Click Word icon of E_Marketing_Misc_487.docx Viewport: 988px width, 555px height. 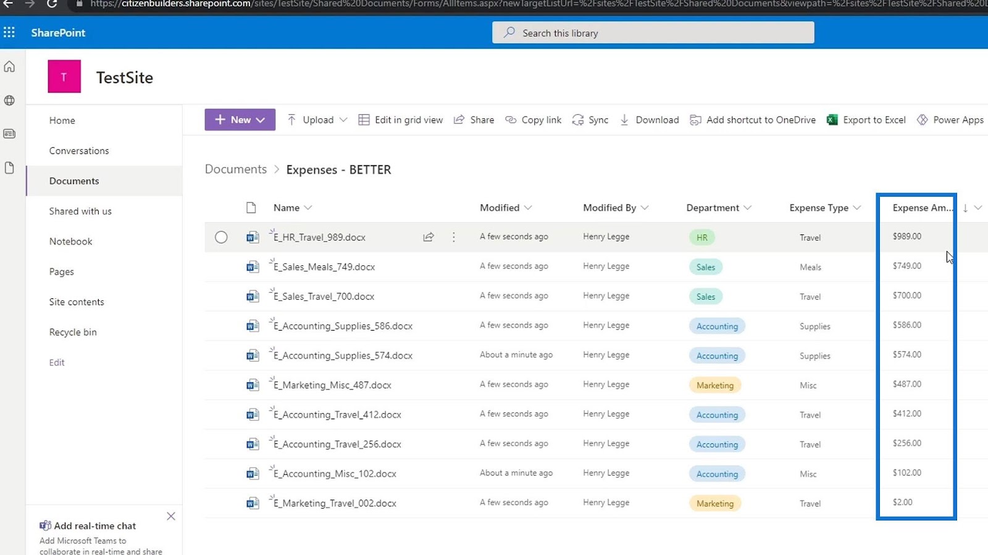253,385
